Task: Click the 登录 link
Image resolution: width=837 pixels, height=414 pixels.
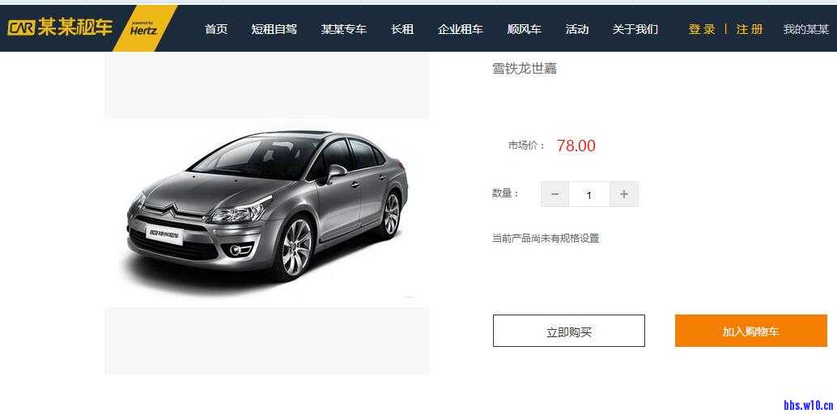Action: 702,29
